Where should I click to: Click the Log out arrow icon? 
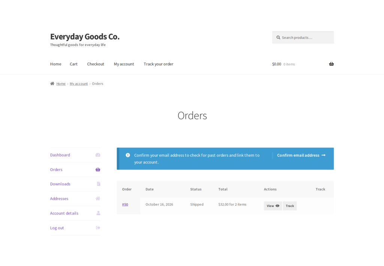pos(98,227)
